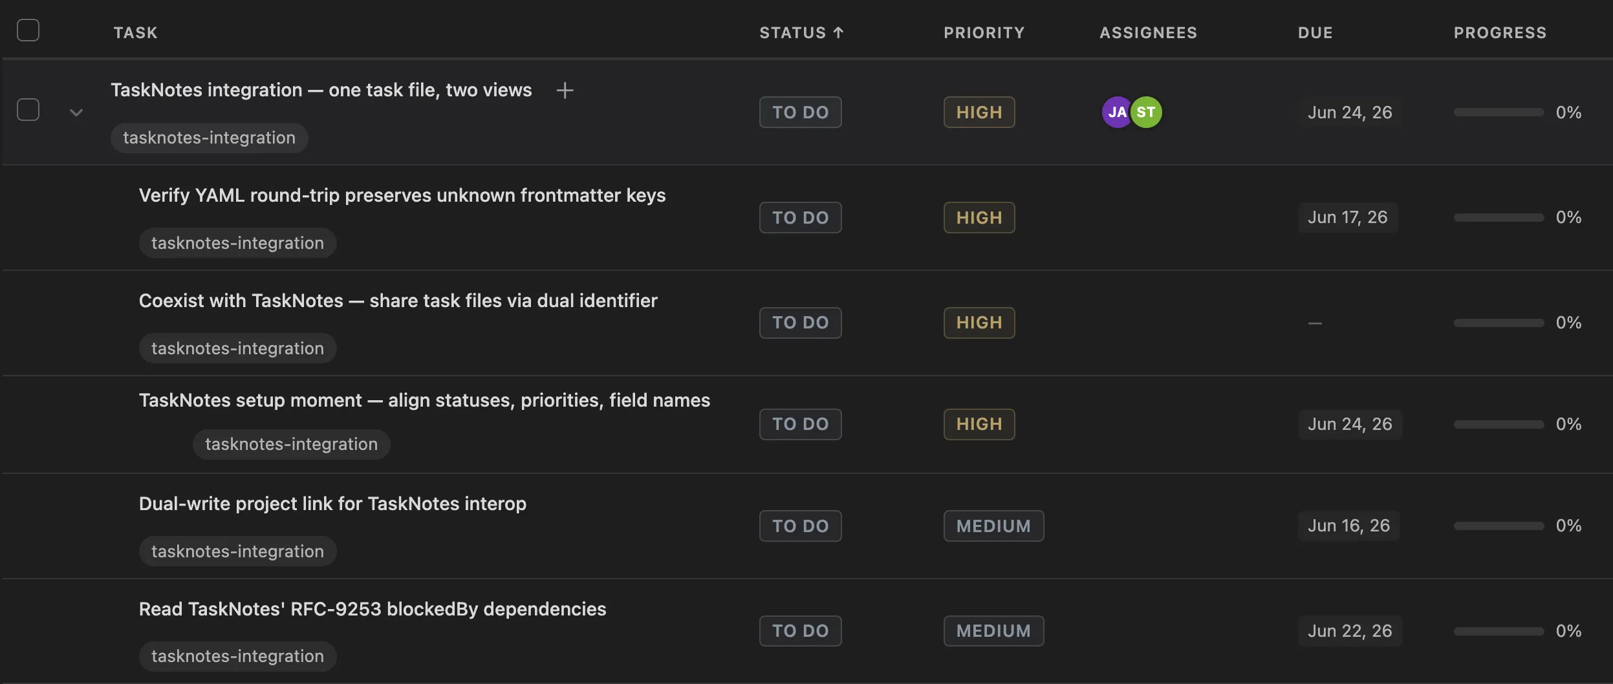1613x684 pixels.
Task: Open High priority badge for Verify YAML task
Action: 979,218
